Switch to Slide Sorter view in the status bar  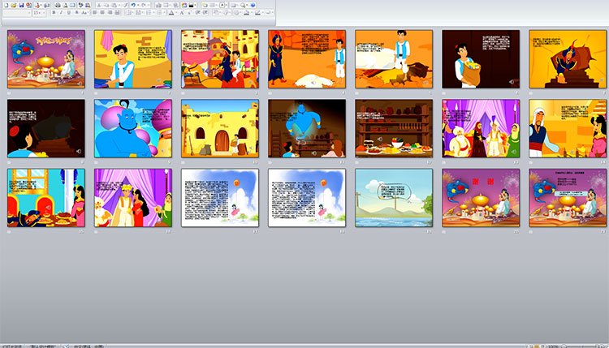point(537,346)
